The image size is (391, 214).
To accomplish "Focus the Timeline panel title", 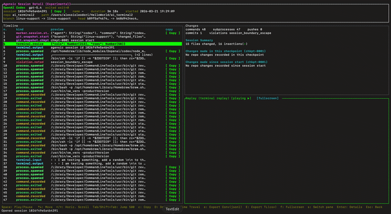I will tap(11, 25).
